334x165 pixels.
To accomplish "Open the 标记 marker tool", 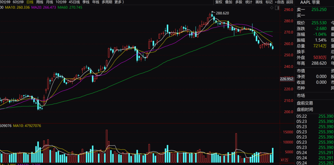I will tap(269, 2).
